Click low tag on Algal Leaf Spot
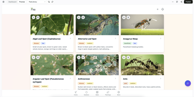The image size is (194, 97). [43, 43]
